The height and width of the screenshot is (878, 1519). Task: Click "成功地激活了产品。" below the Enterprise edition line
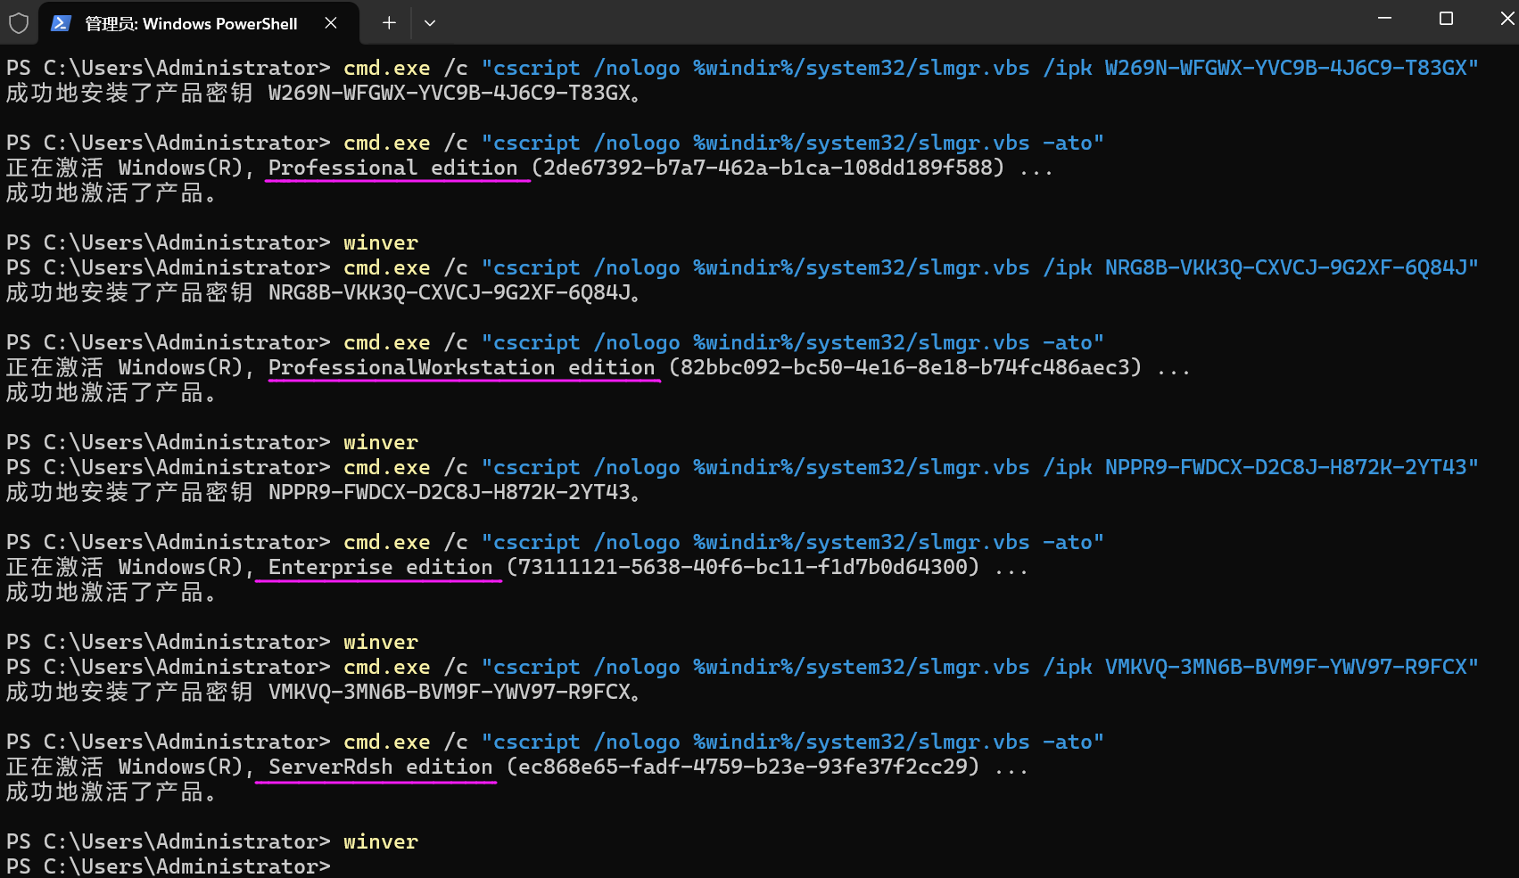[111, 592]
